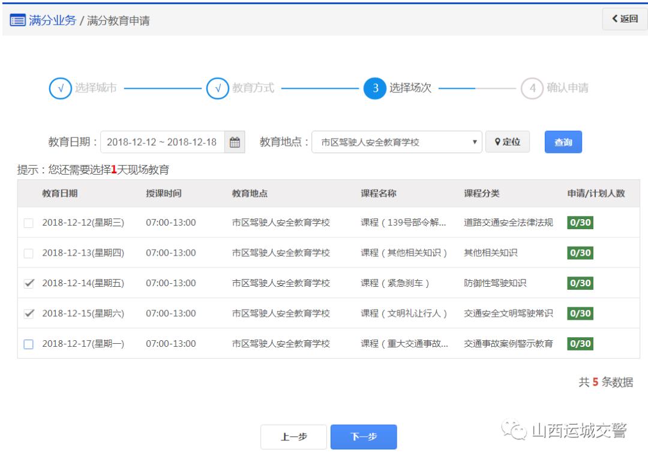Click the 满分业务 list icon in header

point(17,20)
